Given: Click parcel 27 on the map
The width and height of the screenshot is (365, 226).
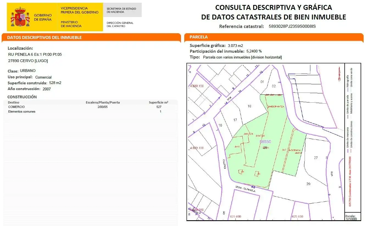Looking at the screenshot, I should click(316, 158).
